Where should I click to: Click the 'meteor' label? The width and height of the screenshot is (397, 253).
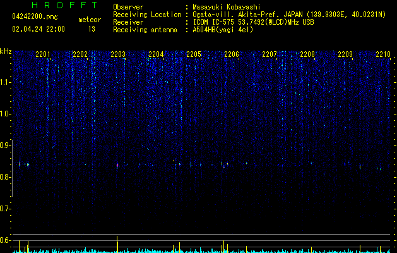point(90,20)
